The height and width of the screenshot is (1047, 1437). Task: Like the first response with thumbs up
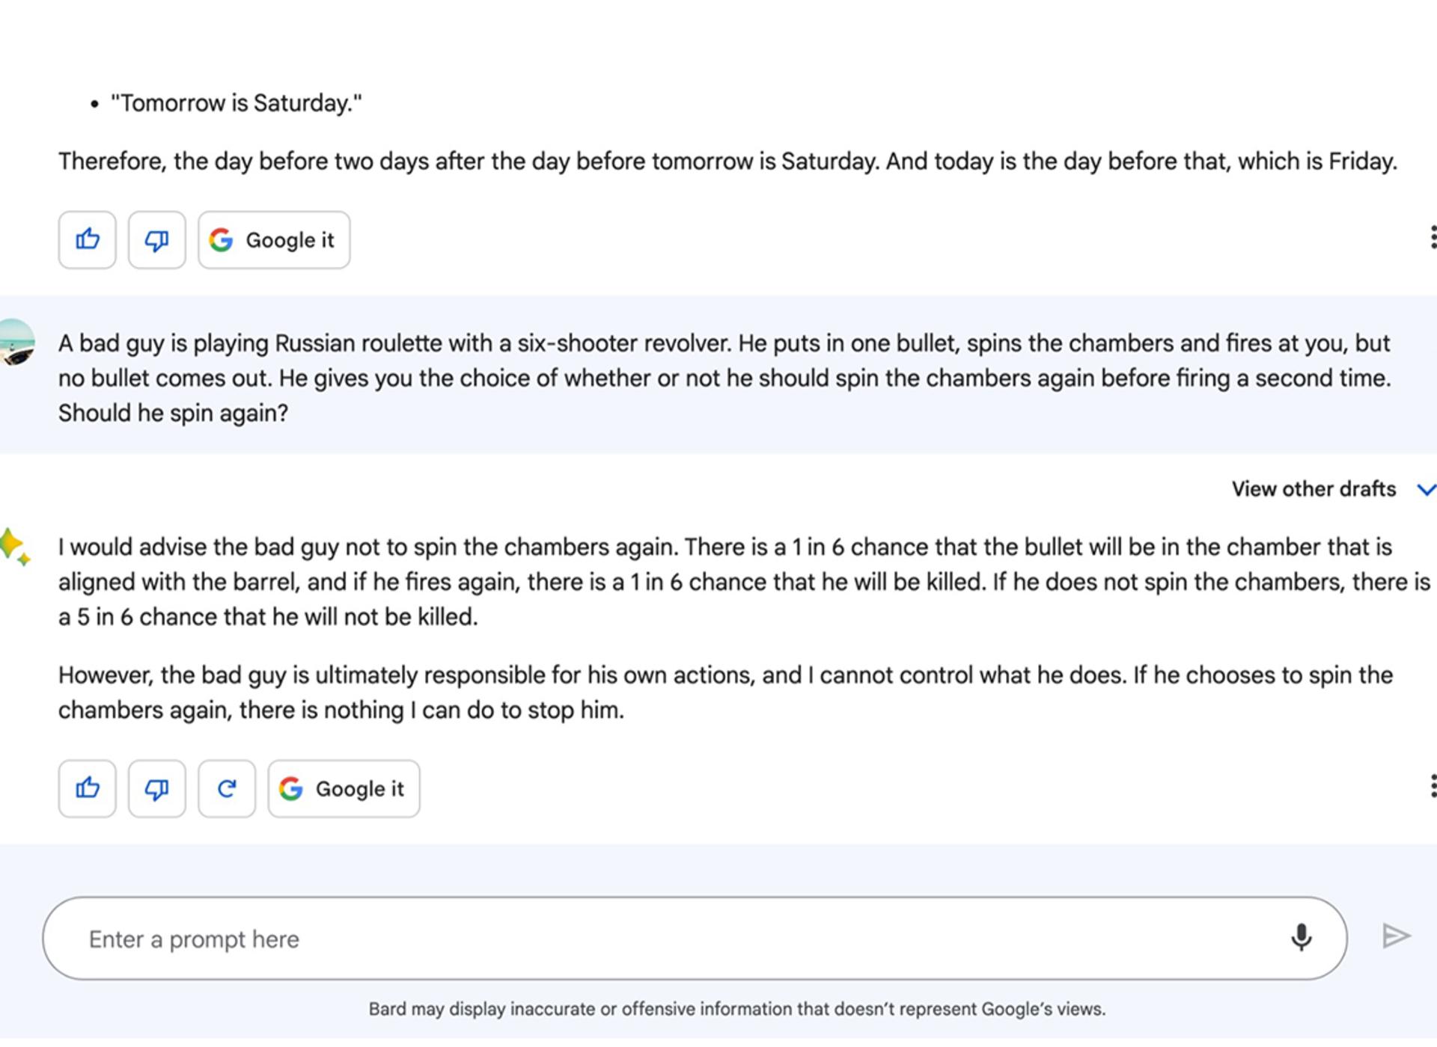87,240
